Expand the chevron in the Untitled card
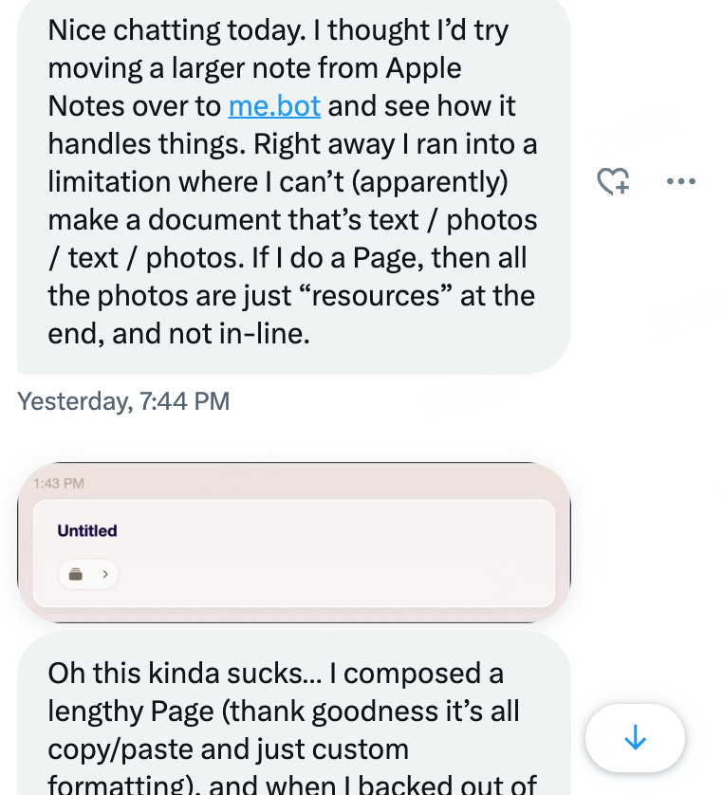The height and width of the screenshot is (795, 723). pos(104,574)
